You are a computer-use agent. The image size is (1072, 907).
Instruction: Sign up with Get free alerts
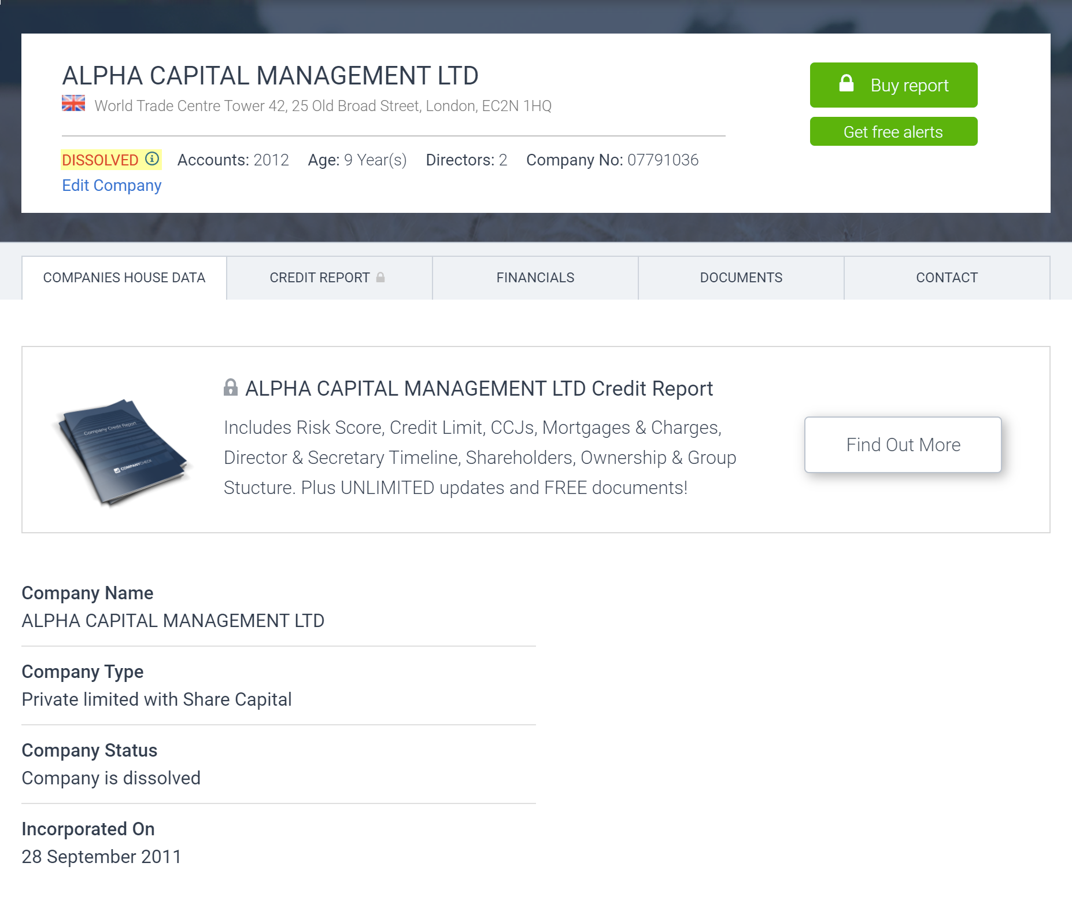893,131
